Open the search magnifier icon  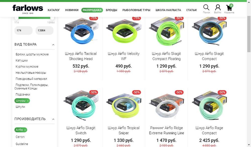[x=206, y=7]
